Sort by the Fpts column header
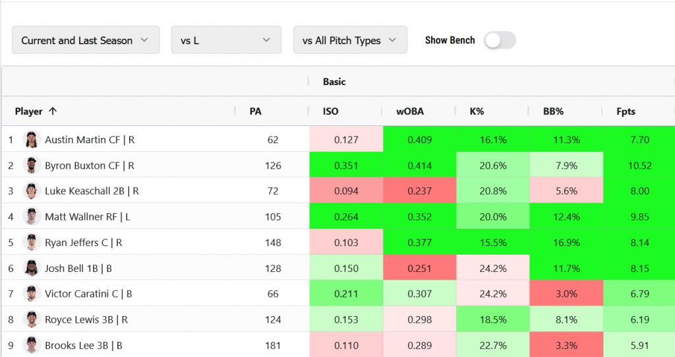Screen dimensions: 675x357 point(626,112)
